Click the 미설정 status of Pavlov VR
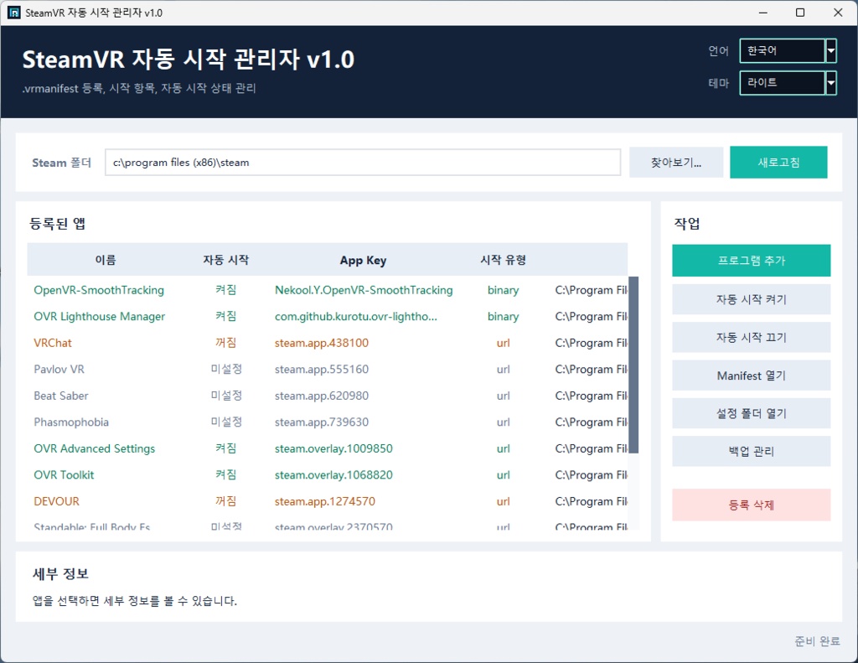The width and height of the screenshot is (858, 663). (225, 369)
